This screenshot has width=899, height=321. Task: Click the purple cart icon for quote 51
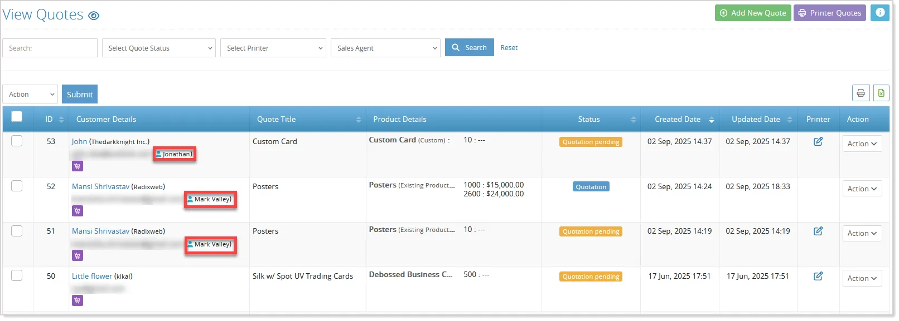coord(78,255)
